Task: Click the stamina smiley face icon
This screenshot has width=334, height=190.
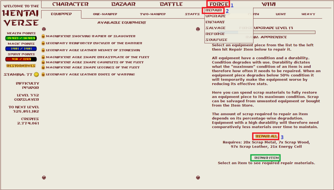Action: pyautogui.click(x=37, y=74)
